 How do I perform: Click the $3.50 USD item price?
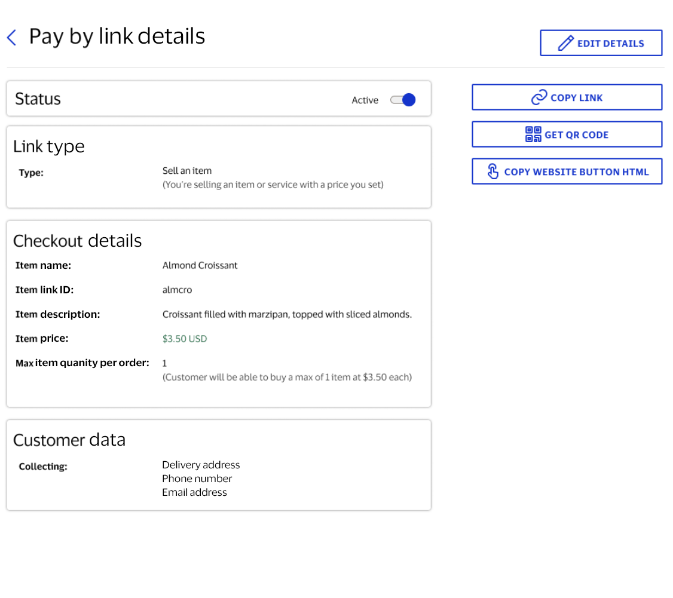pos(185,339)
